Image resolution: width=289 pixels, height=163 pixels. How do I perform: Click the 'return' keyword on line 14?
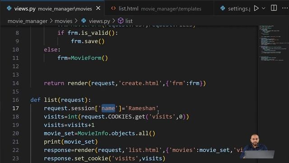54,83
